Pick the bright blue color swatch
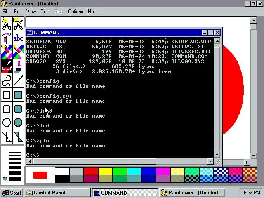Viewport: 264px width, 198px height. point(148,172)
